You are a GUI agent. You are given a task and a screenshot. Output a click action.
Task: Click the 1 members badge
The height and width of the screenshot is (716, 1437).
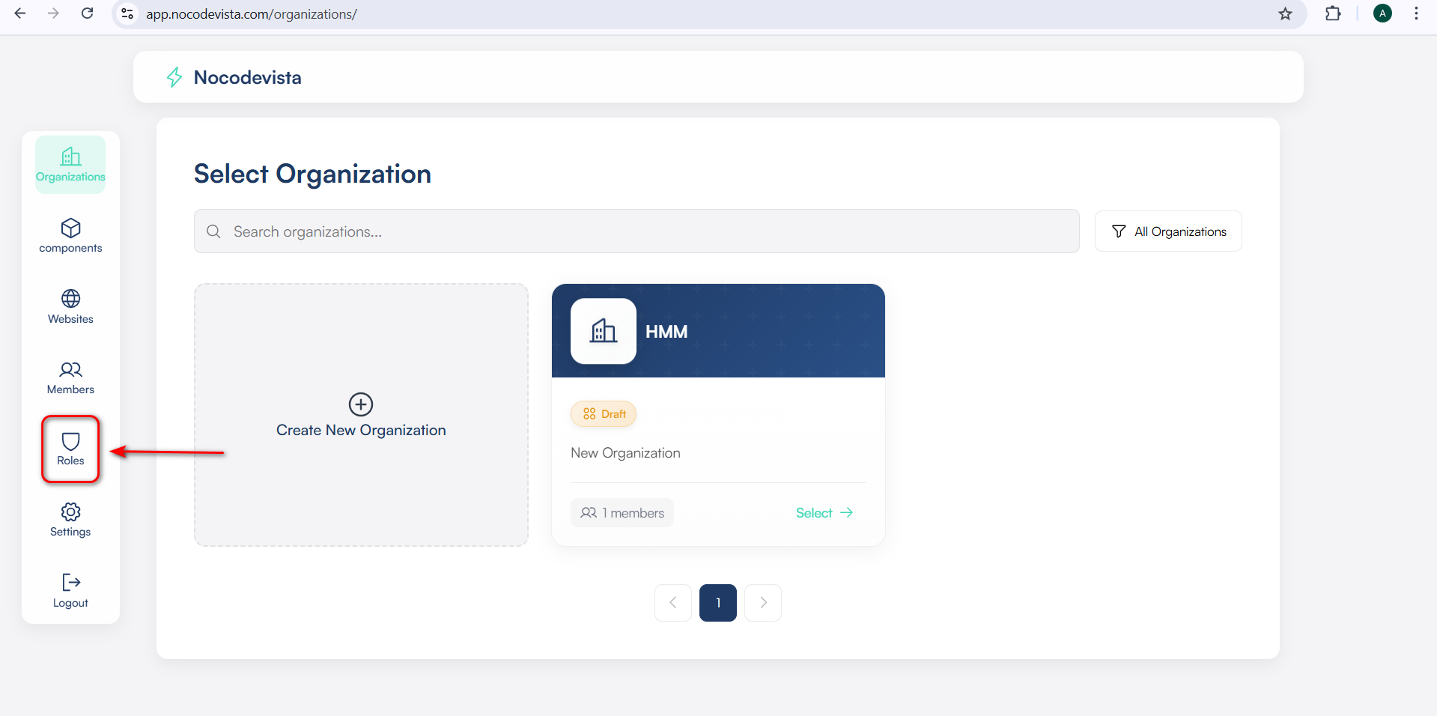tap(622, 513)
